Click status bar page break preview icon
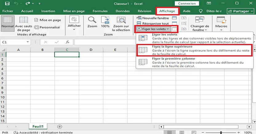 (x=194, y=132)
